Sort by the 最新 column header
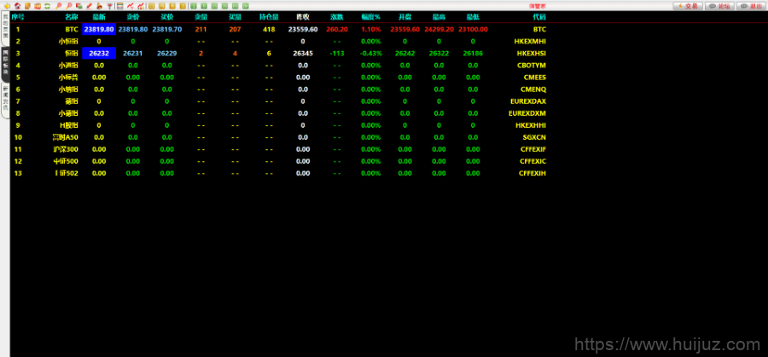768x357 pixels. click(x=99, y=17)
